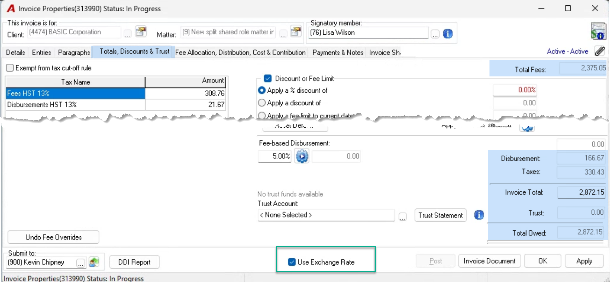Switch to the Entries tab

41,52
